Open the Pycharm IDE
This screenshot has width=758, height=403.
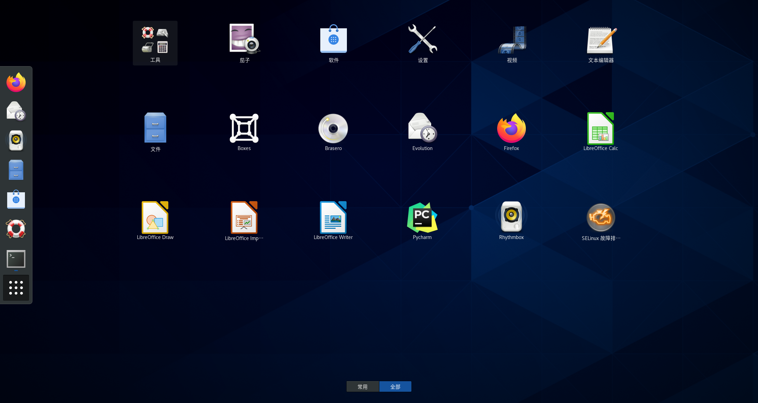click(422, 221)
